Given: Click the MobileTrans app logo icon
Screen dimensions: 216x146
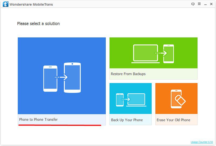Looking at the screenshot, I should (5, 4).
